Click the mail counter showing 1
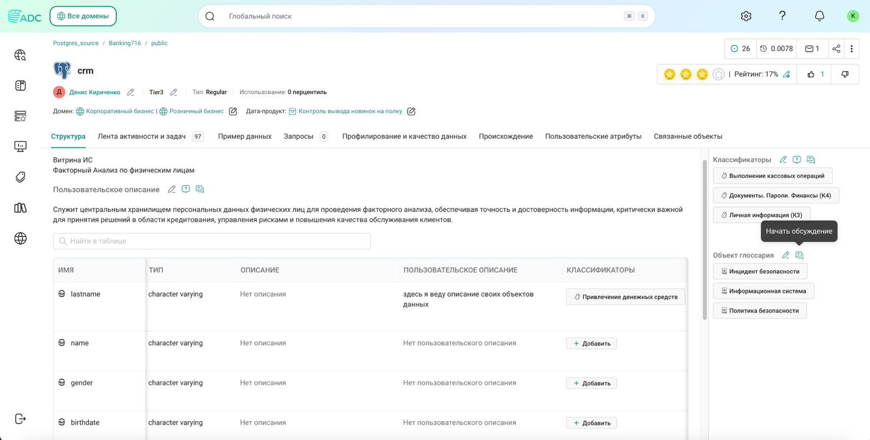 click(x=812, y=49)
